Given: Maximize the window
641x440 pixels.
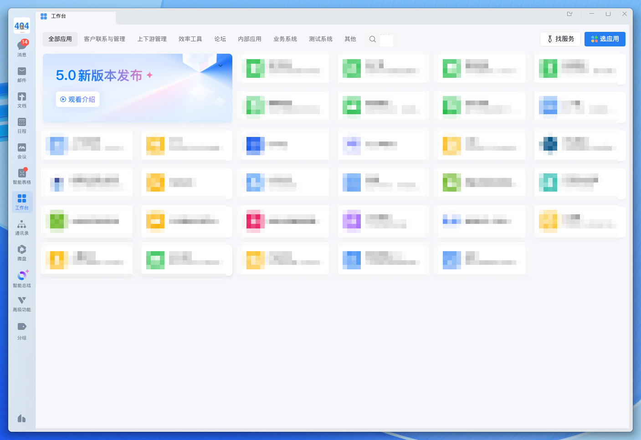Looking at the screenshot, I should pos(608,14).
